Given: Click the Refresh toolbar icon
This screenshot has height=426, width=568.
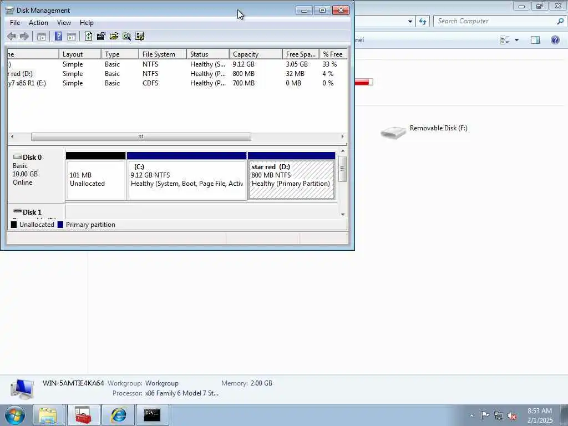Looking at the screenshot, I should [x=88, y=36].
